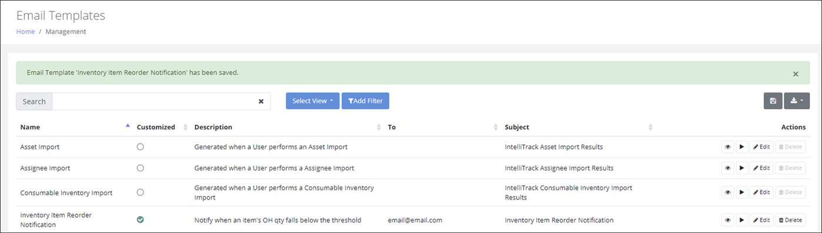Image resolution: width=822 pixels, height=233 pixels.
Task: Click 'Consumable Inventory Import' name cell
Action: (66, 193)
